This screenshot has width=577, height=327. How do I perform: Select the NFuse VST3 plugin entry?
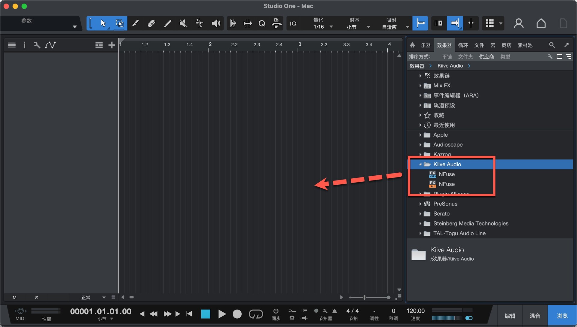click(x=447, y=174)
